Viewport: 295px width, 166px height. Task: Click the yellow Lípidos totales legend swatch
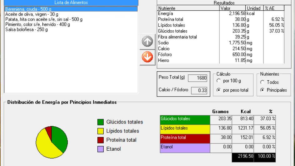tap(100, 131)
